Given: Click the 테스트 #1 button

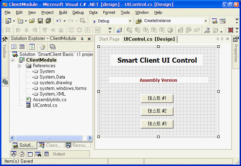Looking at the screenshot, I should (157, 98).
